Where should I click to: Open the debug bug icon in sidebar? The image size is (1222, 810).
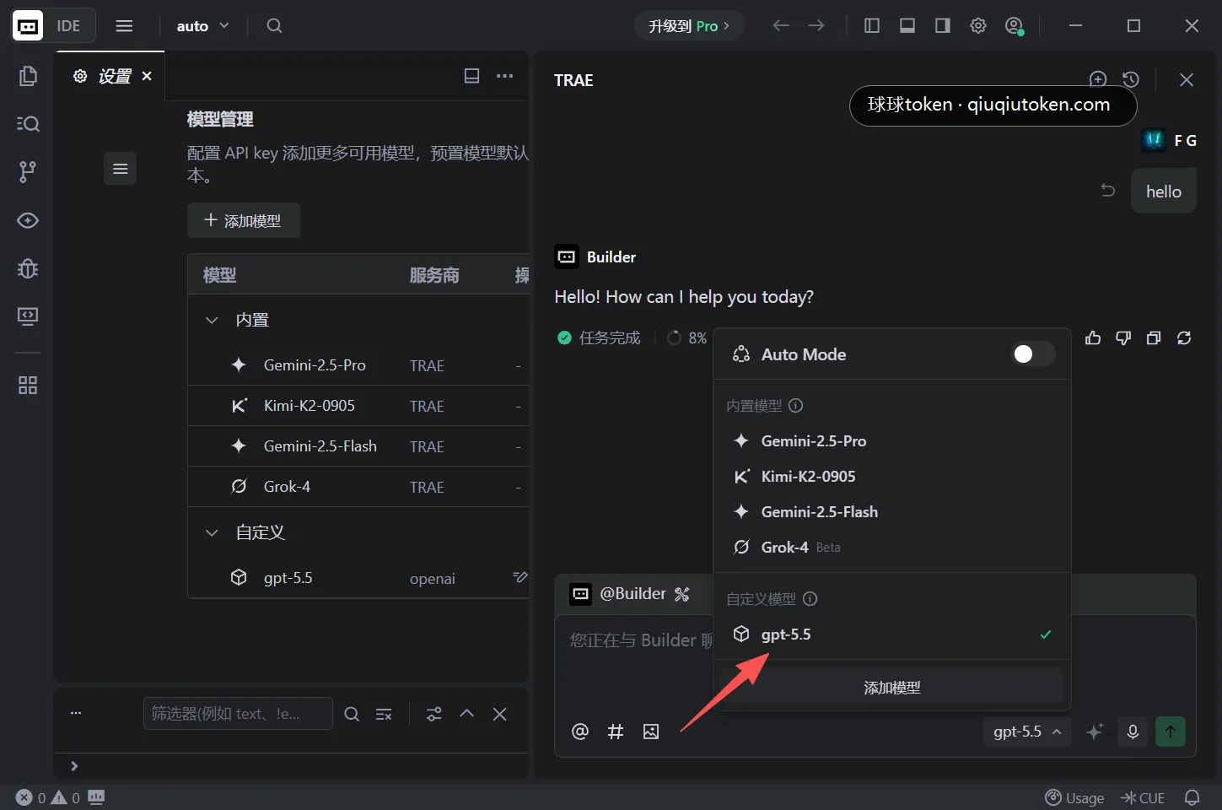[28, 268]
